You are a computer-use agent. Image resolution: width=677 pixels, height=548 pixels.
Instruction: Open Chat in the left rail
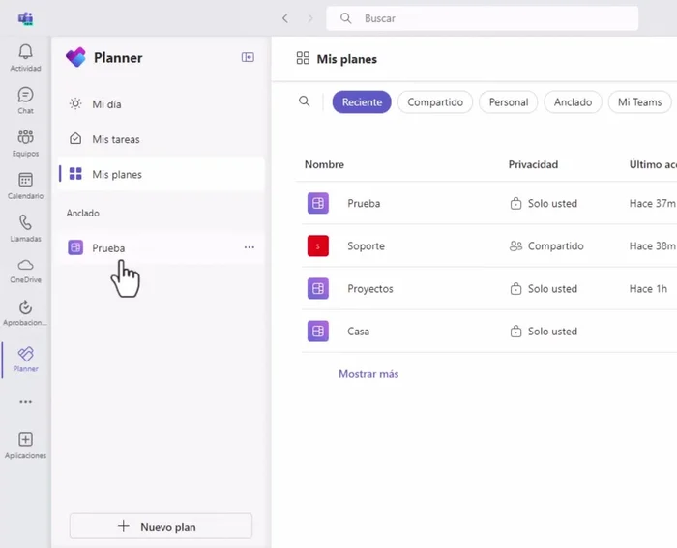coord(25,101)
